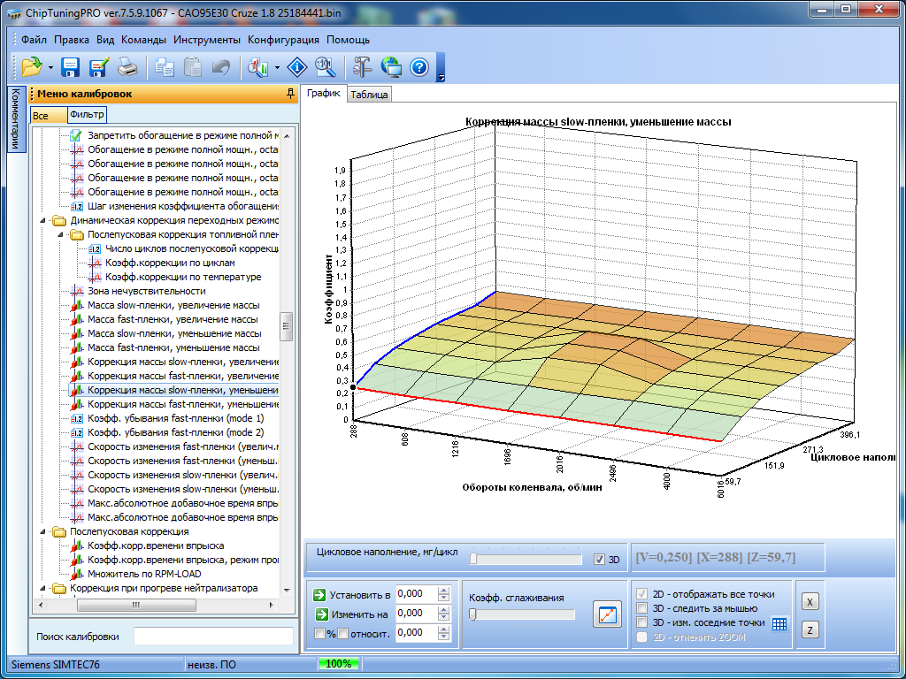This screenshot has width=906, height=679.
Task: Click the Print toolbar icon
Action: click(127, 67)
